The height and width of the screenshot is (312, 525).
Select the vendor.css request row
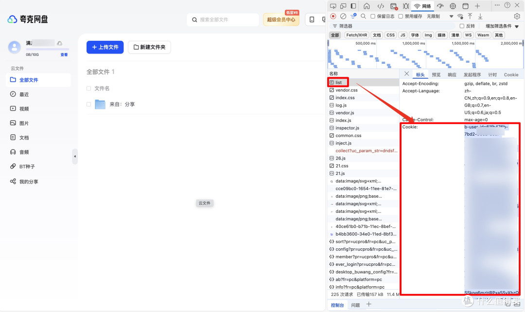[363, 90]
